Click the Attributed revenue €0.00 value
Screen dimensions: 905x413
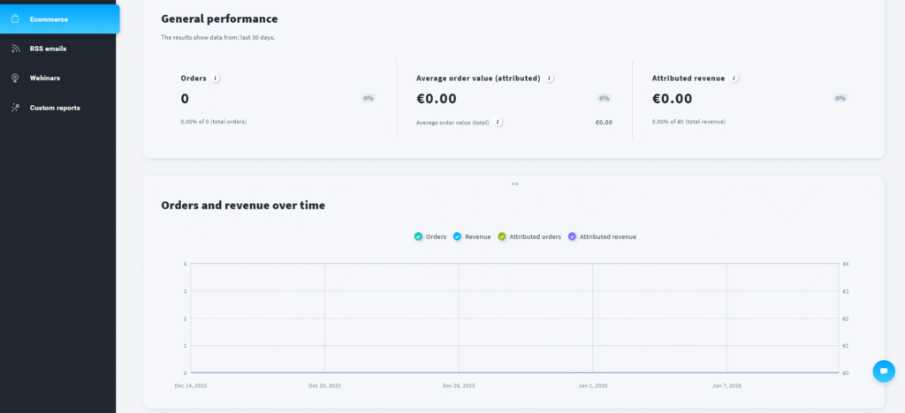672,99
